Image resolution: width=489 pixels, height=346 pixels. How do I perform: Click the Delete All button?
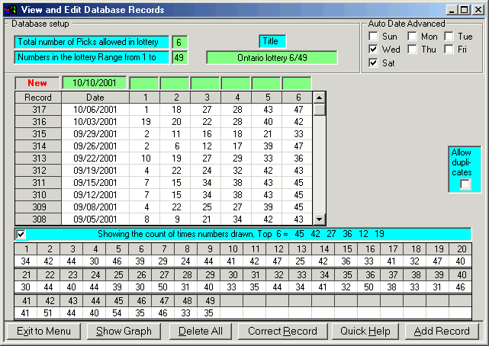click(201, 331)
